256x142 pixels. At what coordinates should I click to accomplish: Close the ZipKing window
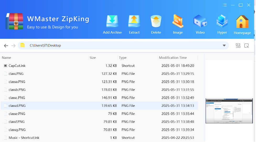pos(249,5)
